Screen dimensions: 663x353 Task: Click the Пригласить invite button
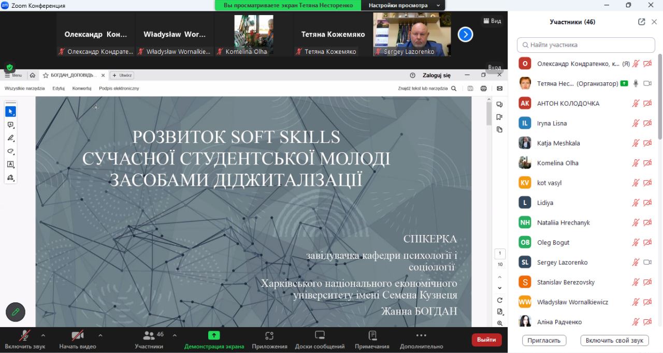pyautogui.click(x=544, y=340)
